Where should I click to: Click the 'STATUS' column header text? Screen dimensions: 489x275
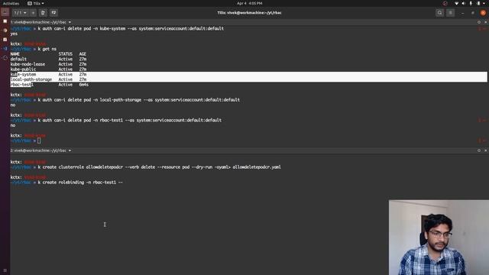pyautogui.click(x=65, y=54)
